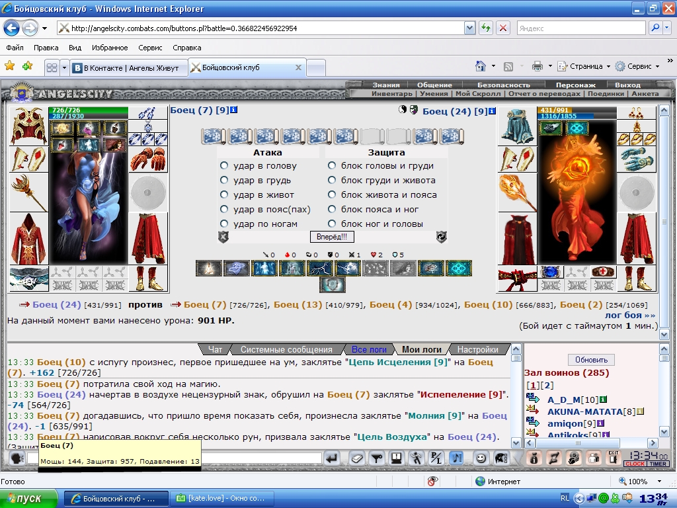Click the first frost scroll icon
Screen dimensions: 677x508
tap(214, 136)
